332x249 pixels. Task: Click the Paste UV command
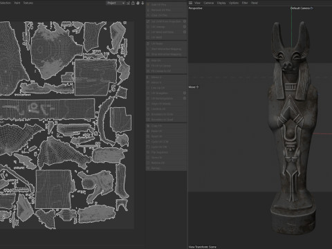coord(166,131)
